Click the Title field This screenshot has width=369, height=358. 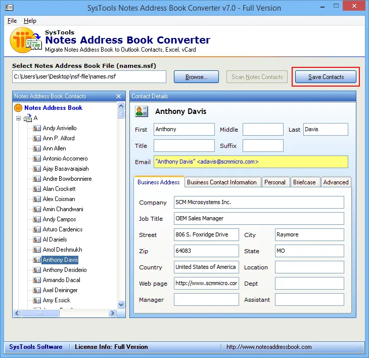(x=184, y=146)
